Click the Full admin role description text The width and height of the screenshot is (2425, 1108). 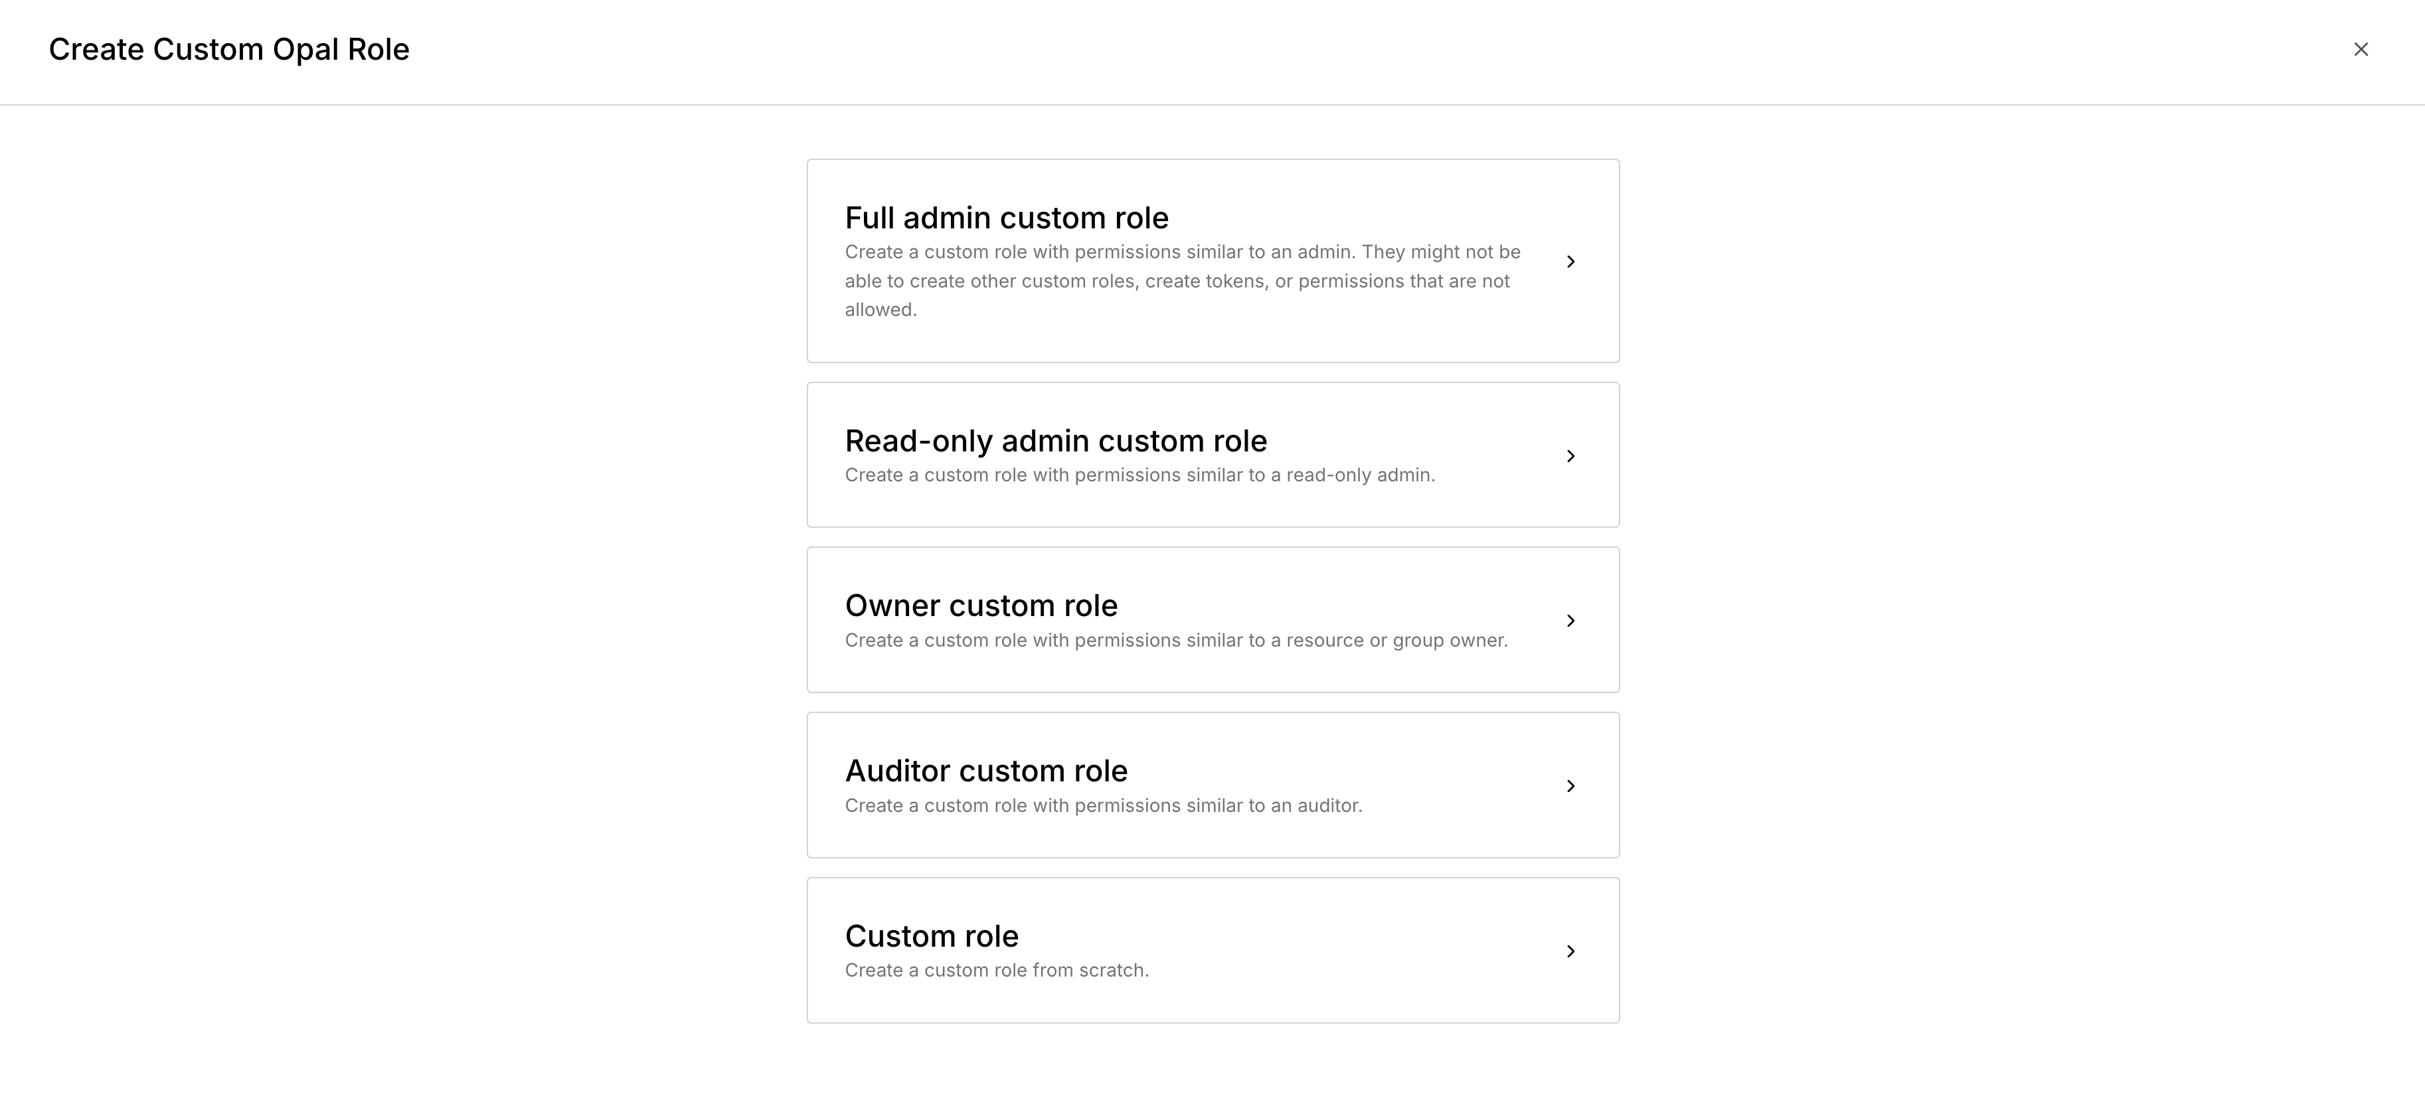click(1181, 281)
